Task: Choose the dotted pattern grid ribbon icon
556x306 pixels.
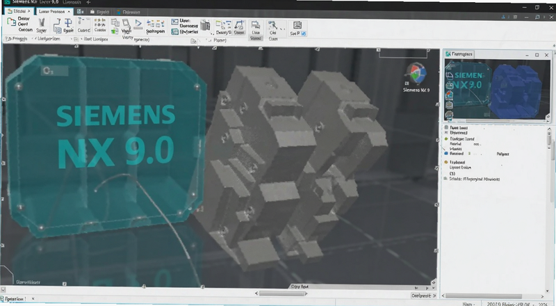Action: 100,23
